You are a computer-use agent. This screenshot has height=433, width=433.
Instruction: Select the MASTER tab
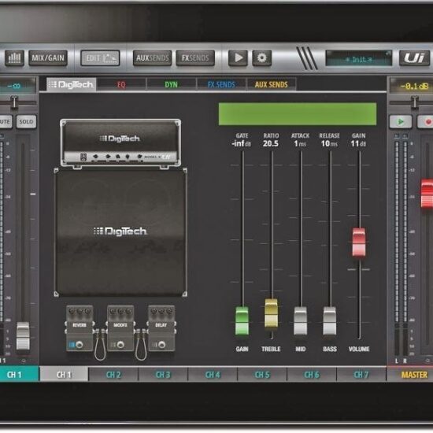pyautogui.click(x=410, y=375)
